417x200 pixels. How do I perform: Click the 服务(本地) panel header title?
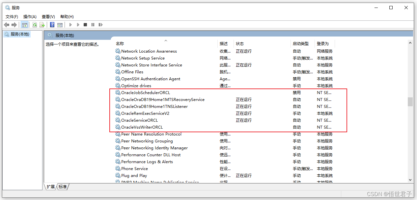tap(65, 35)
